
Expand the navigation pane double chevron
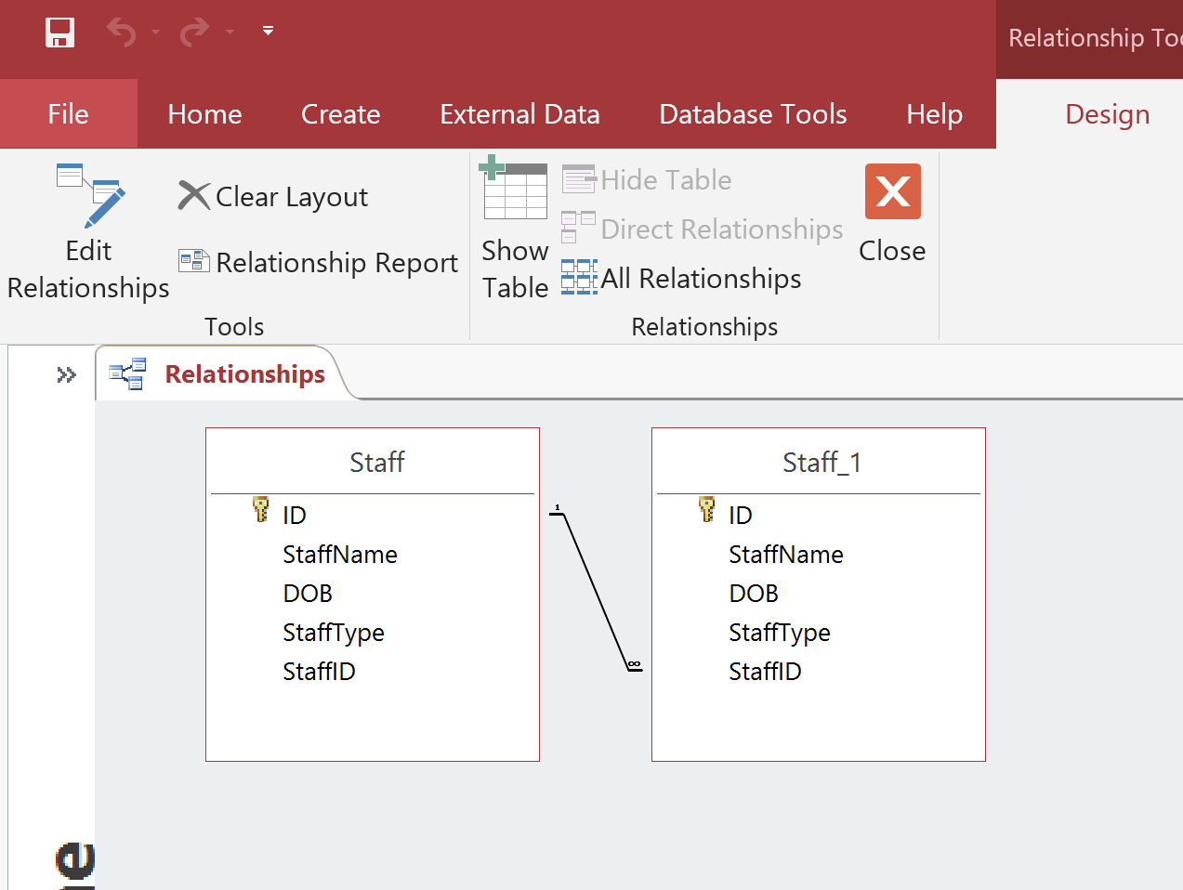click(x=66, y=375)
